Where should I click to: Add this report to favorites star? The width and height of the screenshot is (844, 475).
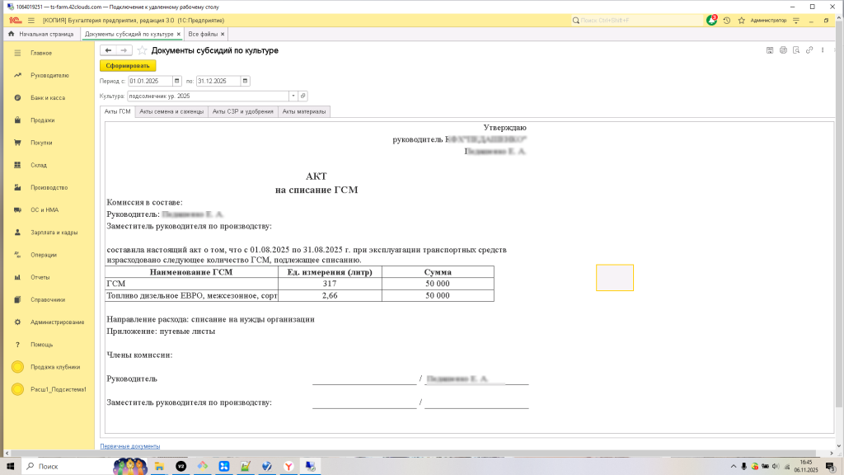click(142, 50)
